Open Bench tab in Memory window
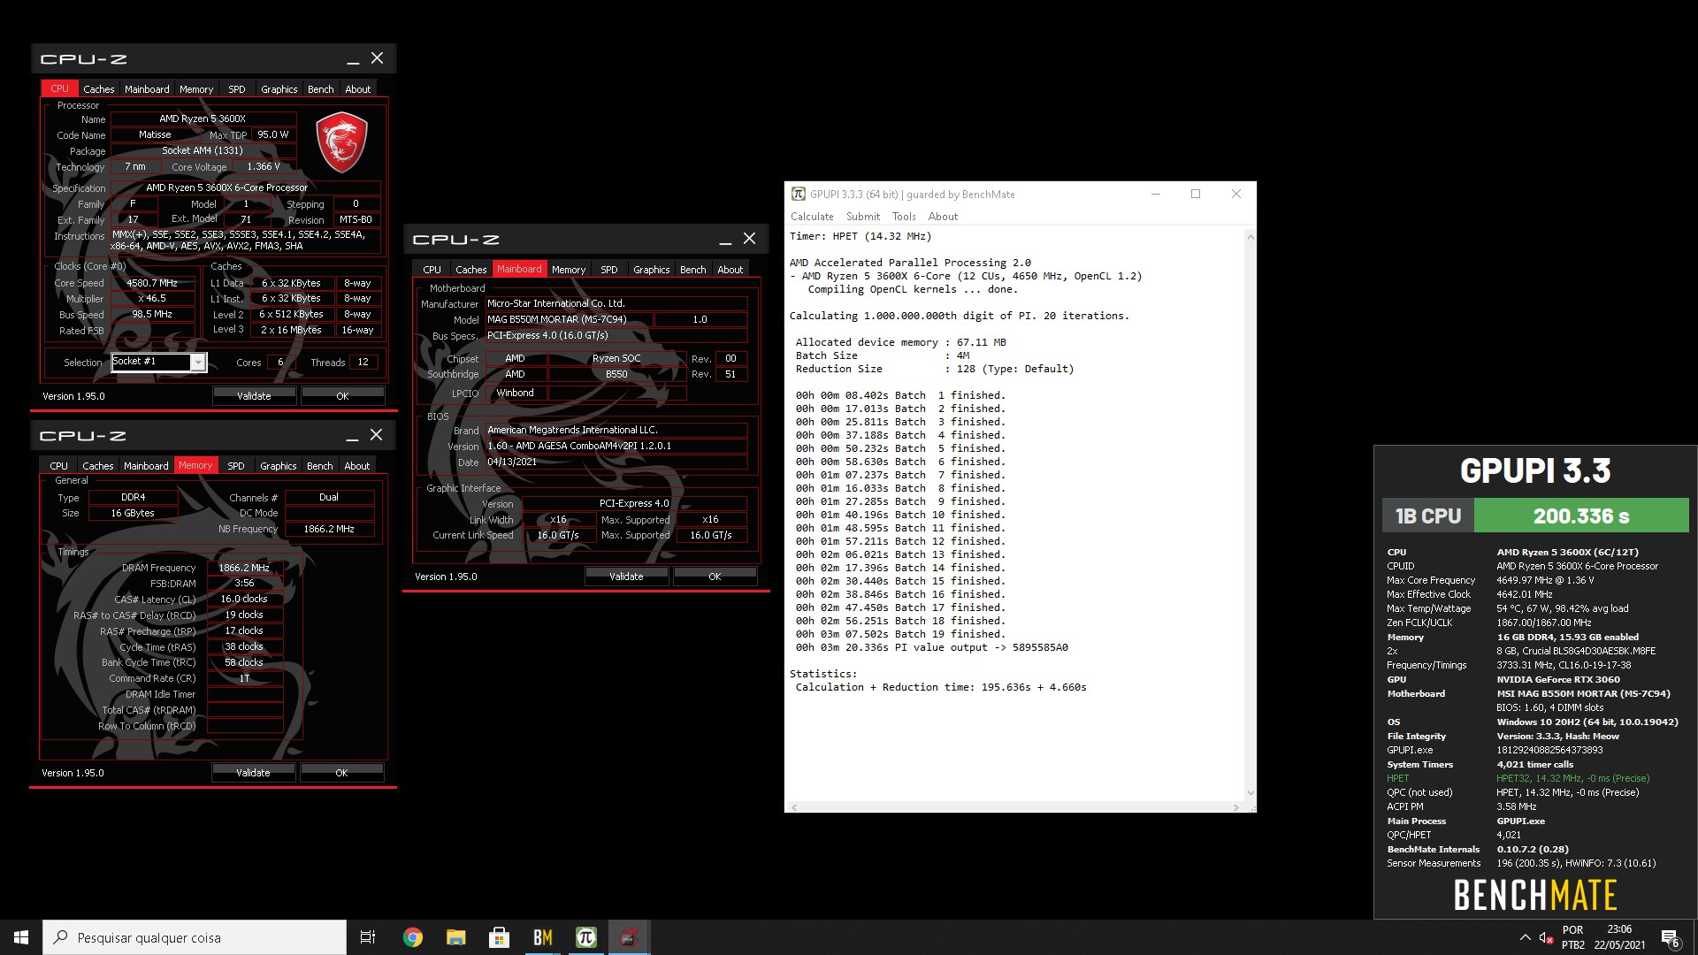Image resolution: width=1698 pixels, height=955 pixels. click(x=320, y=466)
